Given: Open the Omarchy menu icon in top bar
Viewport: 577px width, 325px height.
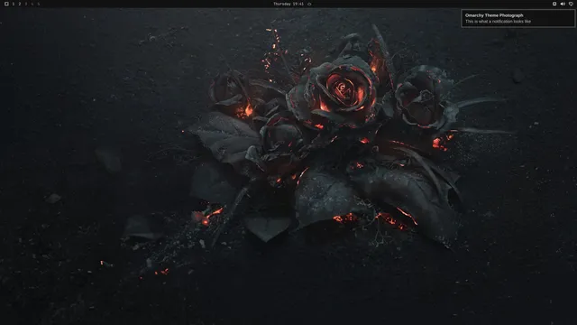Looking at the screenshot, I should [x=6, y=4].
